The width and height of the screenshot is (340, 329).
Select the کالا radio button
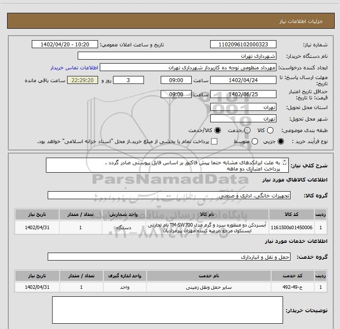[270, 130]
